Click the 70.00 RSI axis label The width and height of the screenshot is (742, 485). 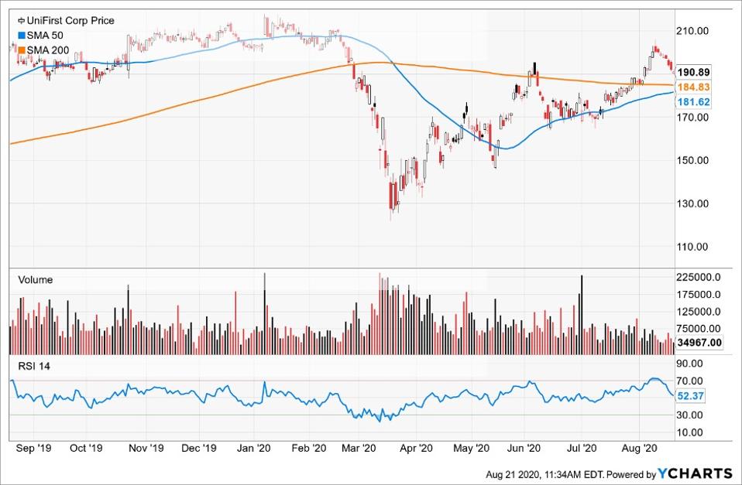pos(690,381)
